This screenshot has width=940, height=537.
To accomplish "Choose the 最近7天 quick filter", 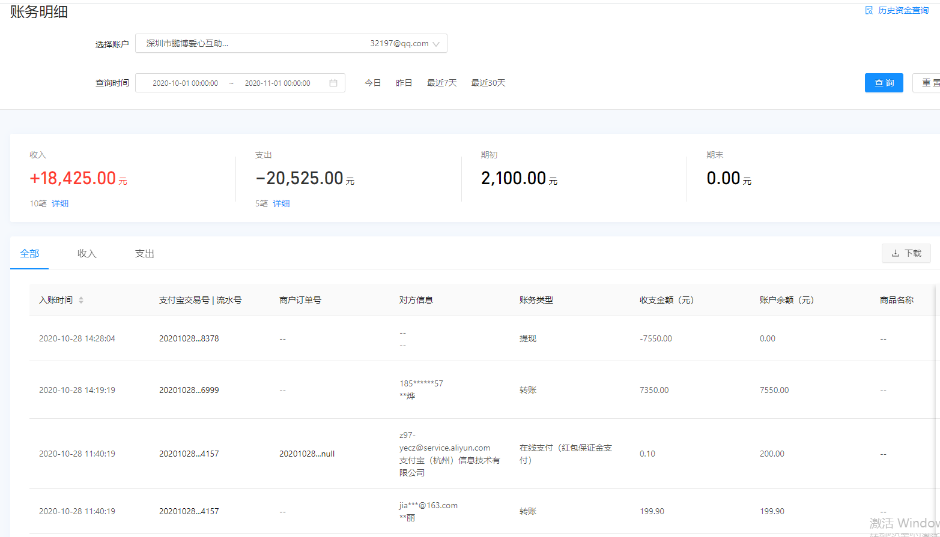I will coord(441,83).
